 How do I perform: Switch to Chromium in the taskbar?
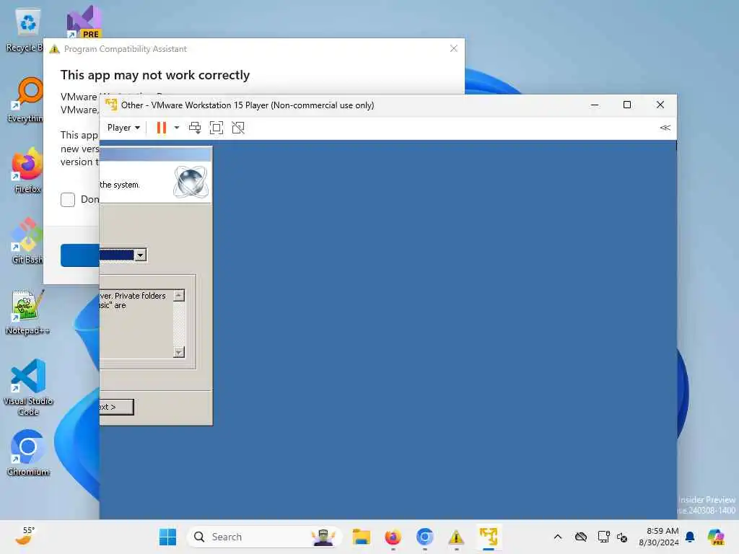[424, 537]
